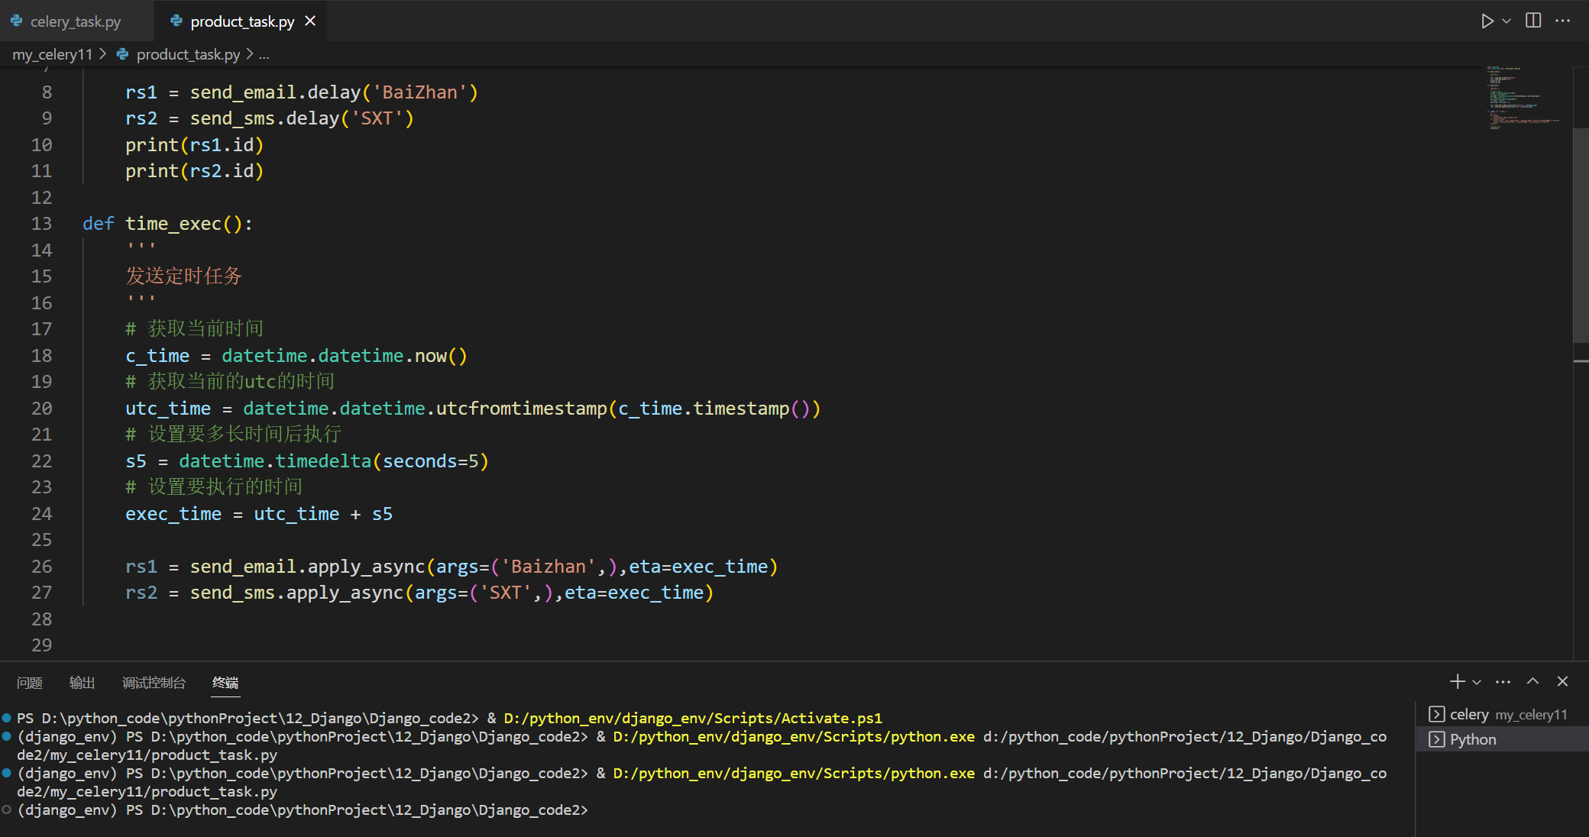Switch to the celery_task.py tab
Screen dimensions: 1589x837
coord(75,21)
